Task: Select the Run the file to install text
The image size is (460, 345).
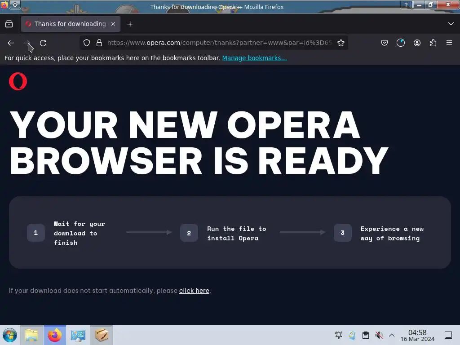Action: click(237, 234)
